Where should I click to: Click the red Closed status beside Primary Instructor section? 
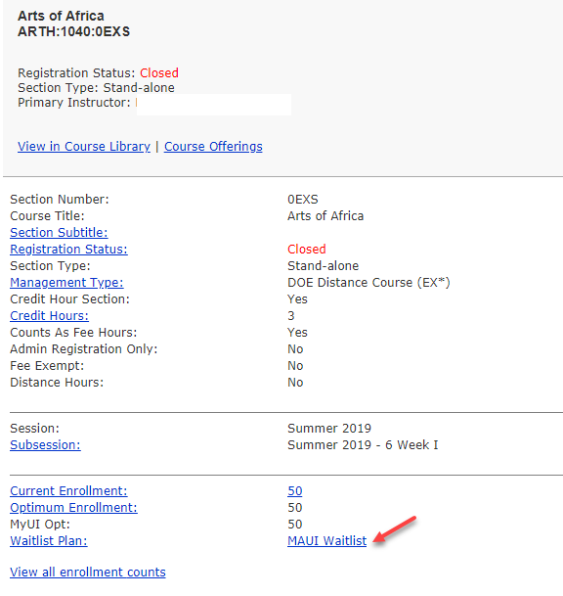pyautogui.click(x=159, y=72)
